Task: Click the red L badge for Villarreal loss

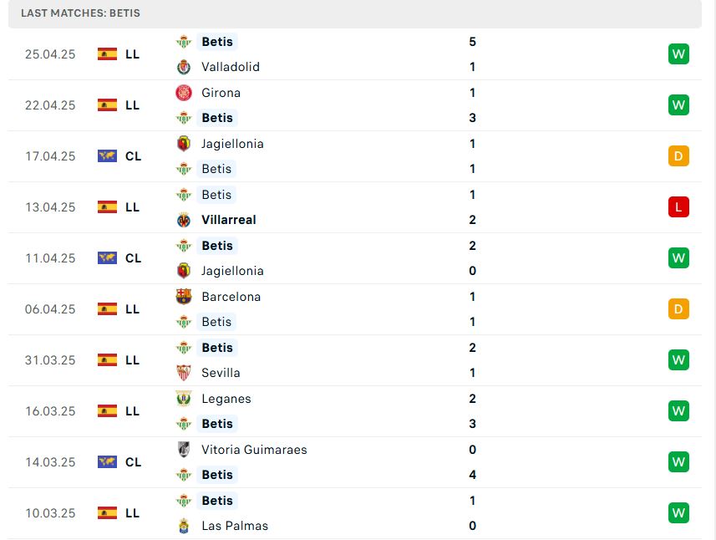Action: coord(678,207)
